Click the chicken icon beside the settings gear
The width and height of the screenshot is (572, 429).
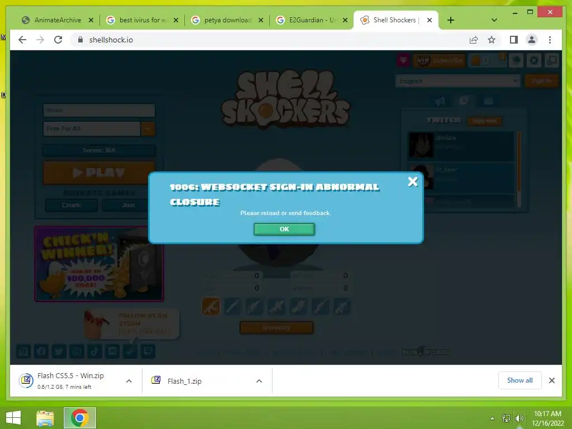516,60
